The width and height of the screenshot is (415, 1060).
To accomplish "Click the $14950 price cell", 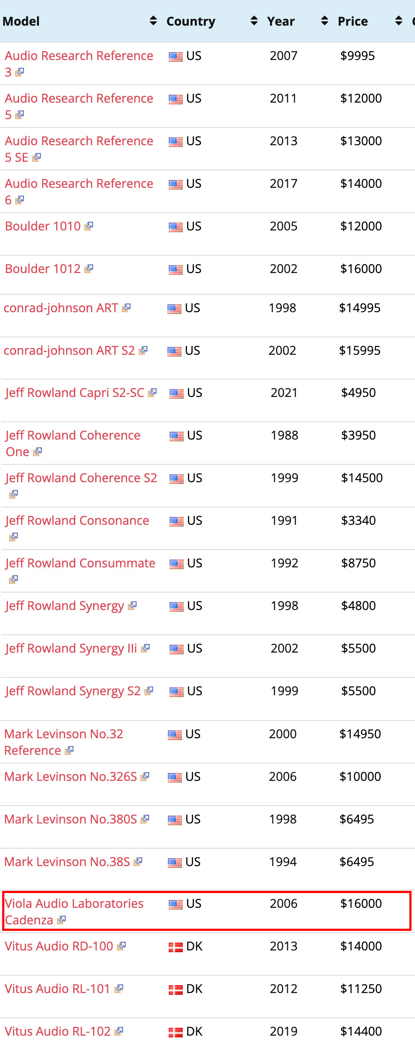I will pos(360,734).
